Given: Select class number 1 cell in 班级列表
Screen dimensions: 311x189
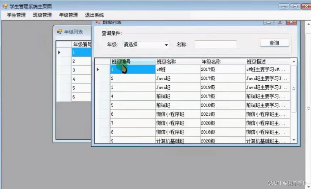Looking at the screenshot, I should (133, 69).
